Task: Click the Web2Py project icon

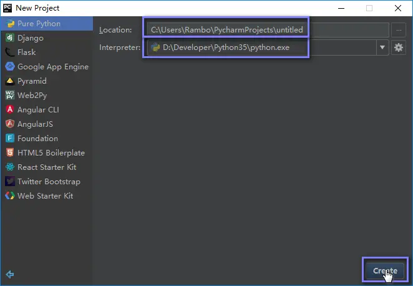Action: coord(10,95)
